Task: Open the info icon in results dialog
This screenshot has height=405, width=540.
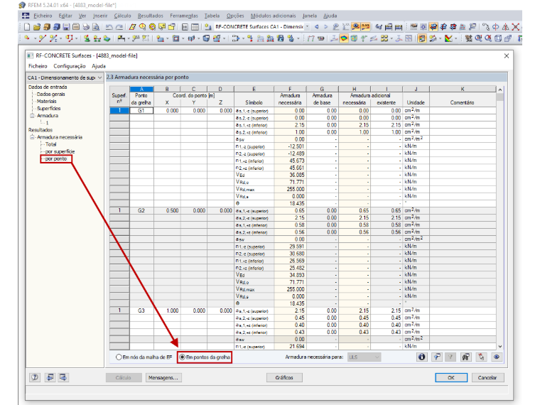Action: [x=421, y=357]
